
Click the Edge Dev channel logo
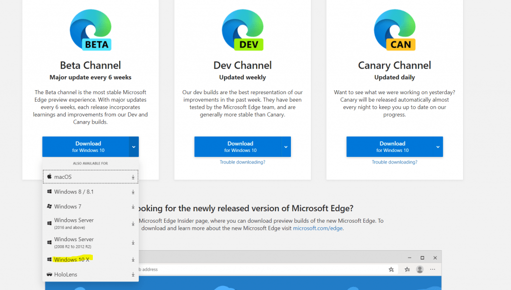click(x=243, y=29)
